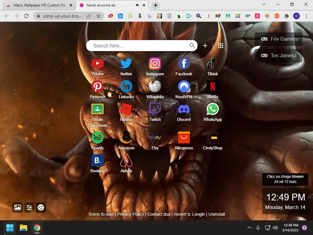
Task: Open the CindyShop bag shortcut
Action: (x=213, y=137)
